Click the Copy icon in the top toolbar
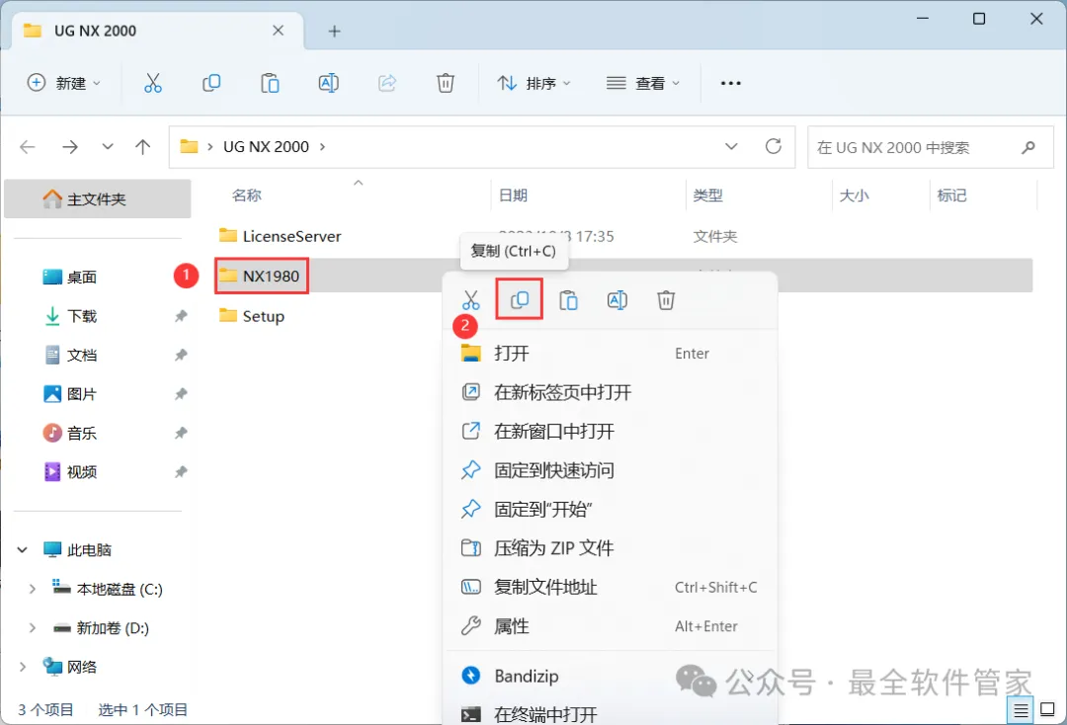The height and width of the screenshot is (725, 1067). [211, 83]
